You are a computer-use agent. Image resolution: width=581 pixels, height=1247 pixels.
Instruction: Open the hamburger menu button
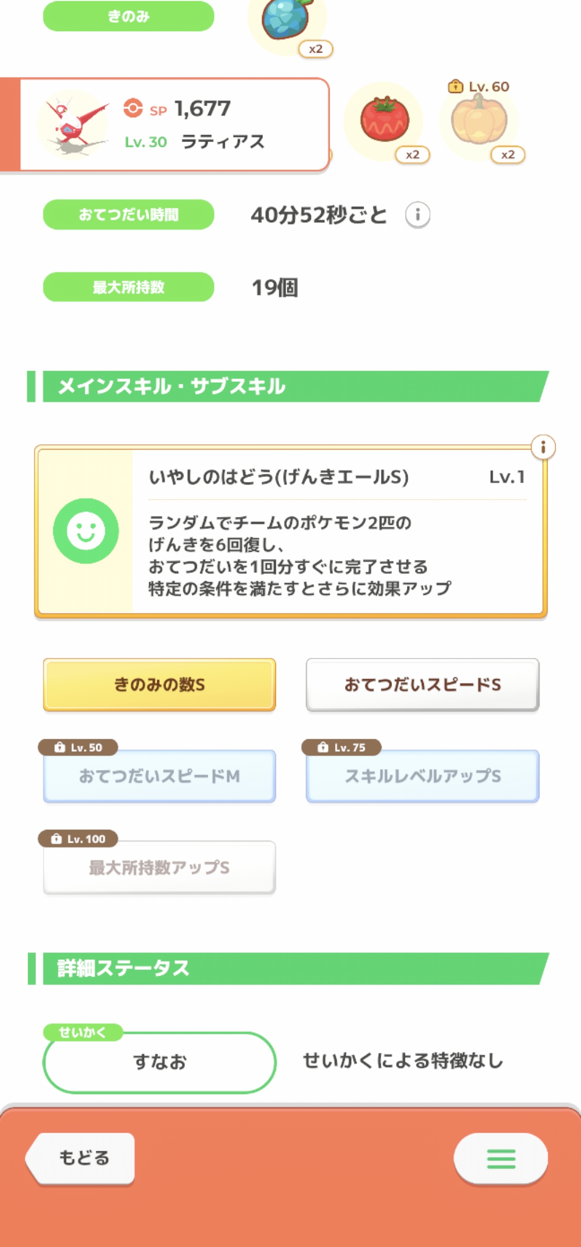[x=500, y=1158]
